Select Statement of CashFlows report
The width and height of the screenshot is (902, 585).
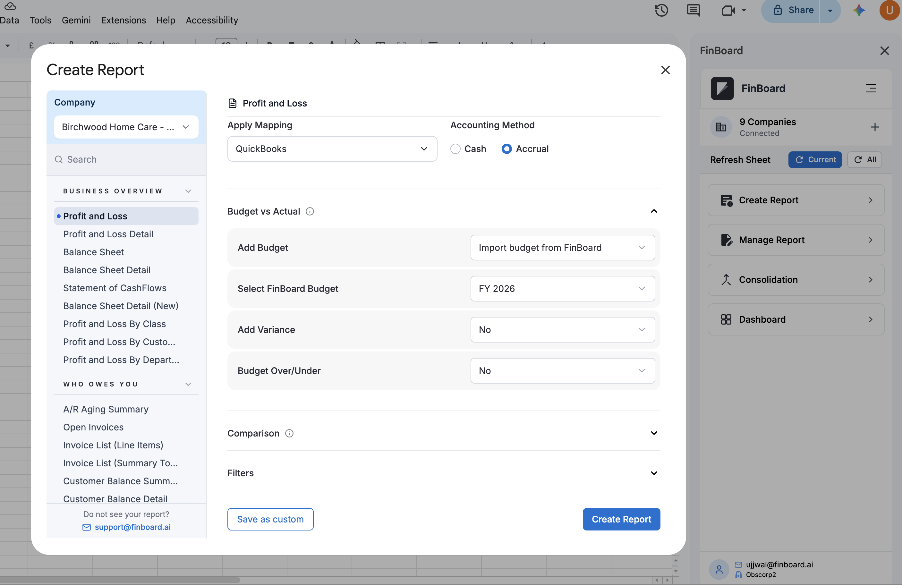pos(115,288)
